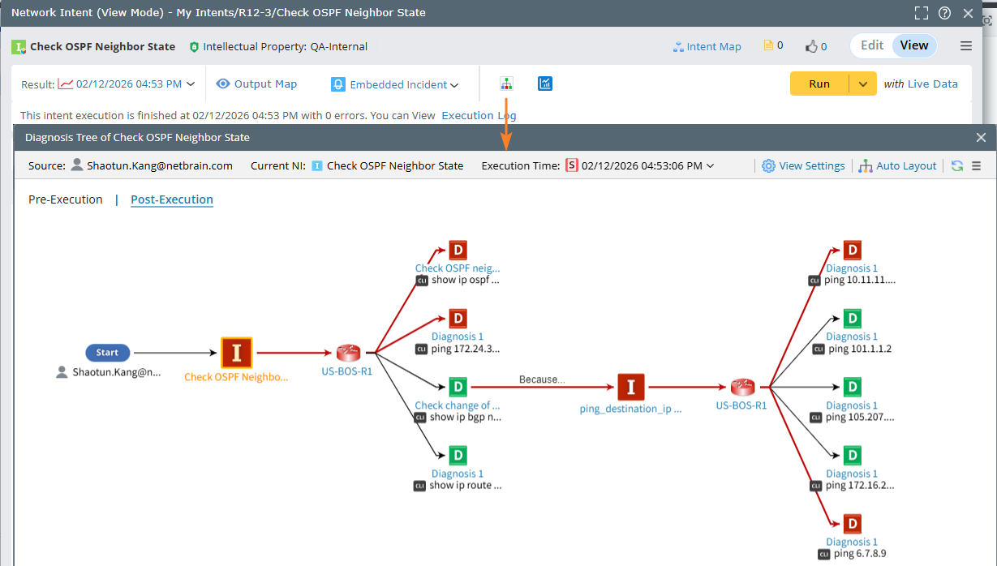Click the 'show ip bgp n...' CLI text
This screenshot has height=566, width=997.
coord(466,417)
